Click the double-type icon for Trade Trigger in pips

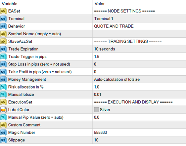(3, 56)
